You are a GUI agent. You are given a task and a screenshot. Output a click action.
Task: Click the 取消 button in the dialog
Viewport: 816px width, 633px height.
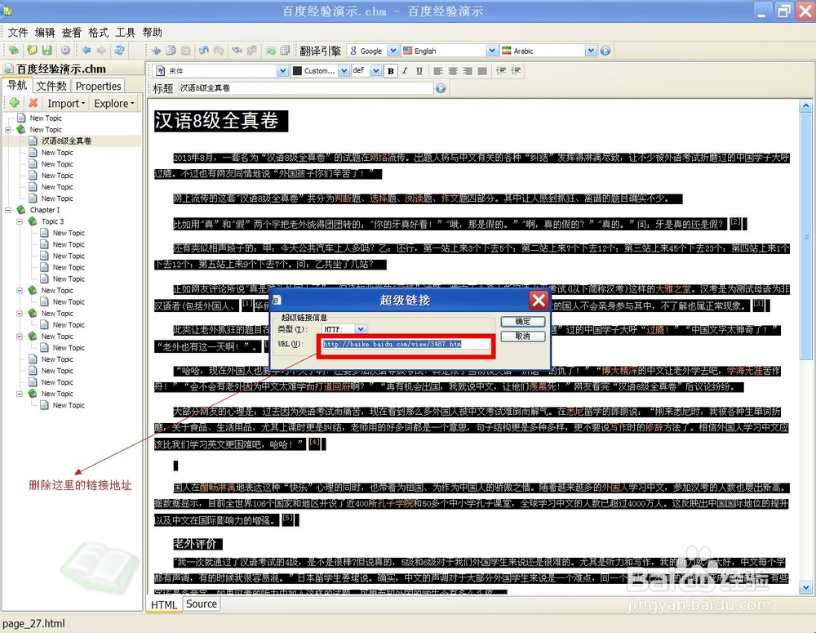[523, 336]
